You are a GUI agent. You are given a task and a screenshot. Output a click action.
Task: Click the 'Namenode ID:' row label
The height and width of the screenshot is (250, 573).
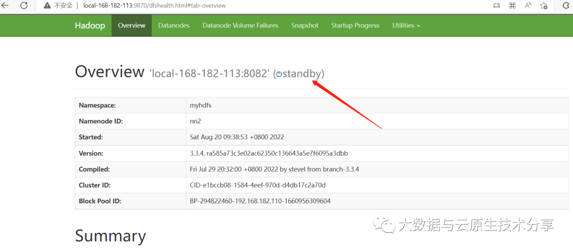101,121
